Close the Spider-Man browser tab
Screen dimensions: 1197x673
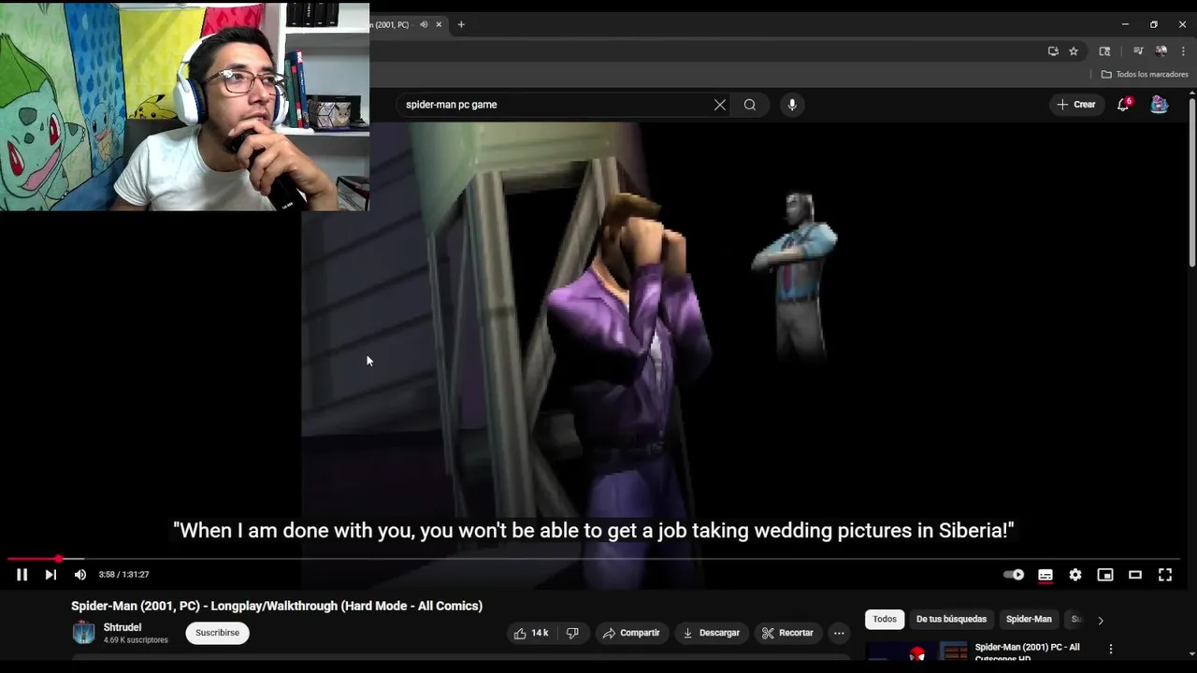pos(439,24)
